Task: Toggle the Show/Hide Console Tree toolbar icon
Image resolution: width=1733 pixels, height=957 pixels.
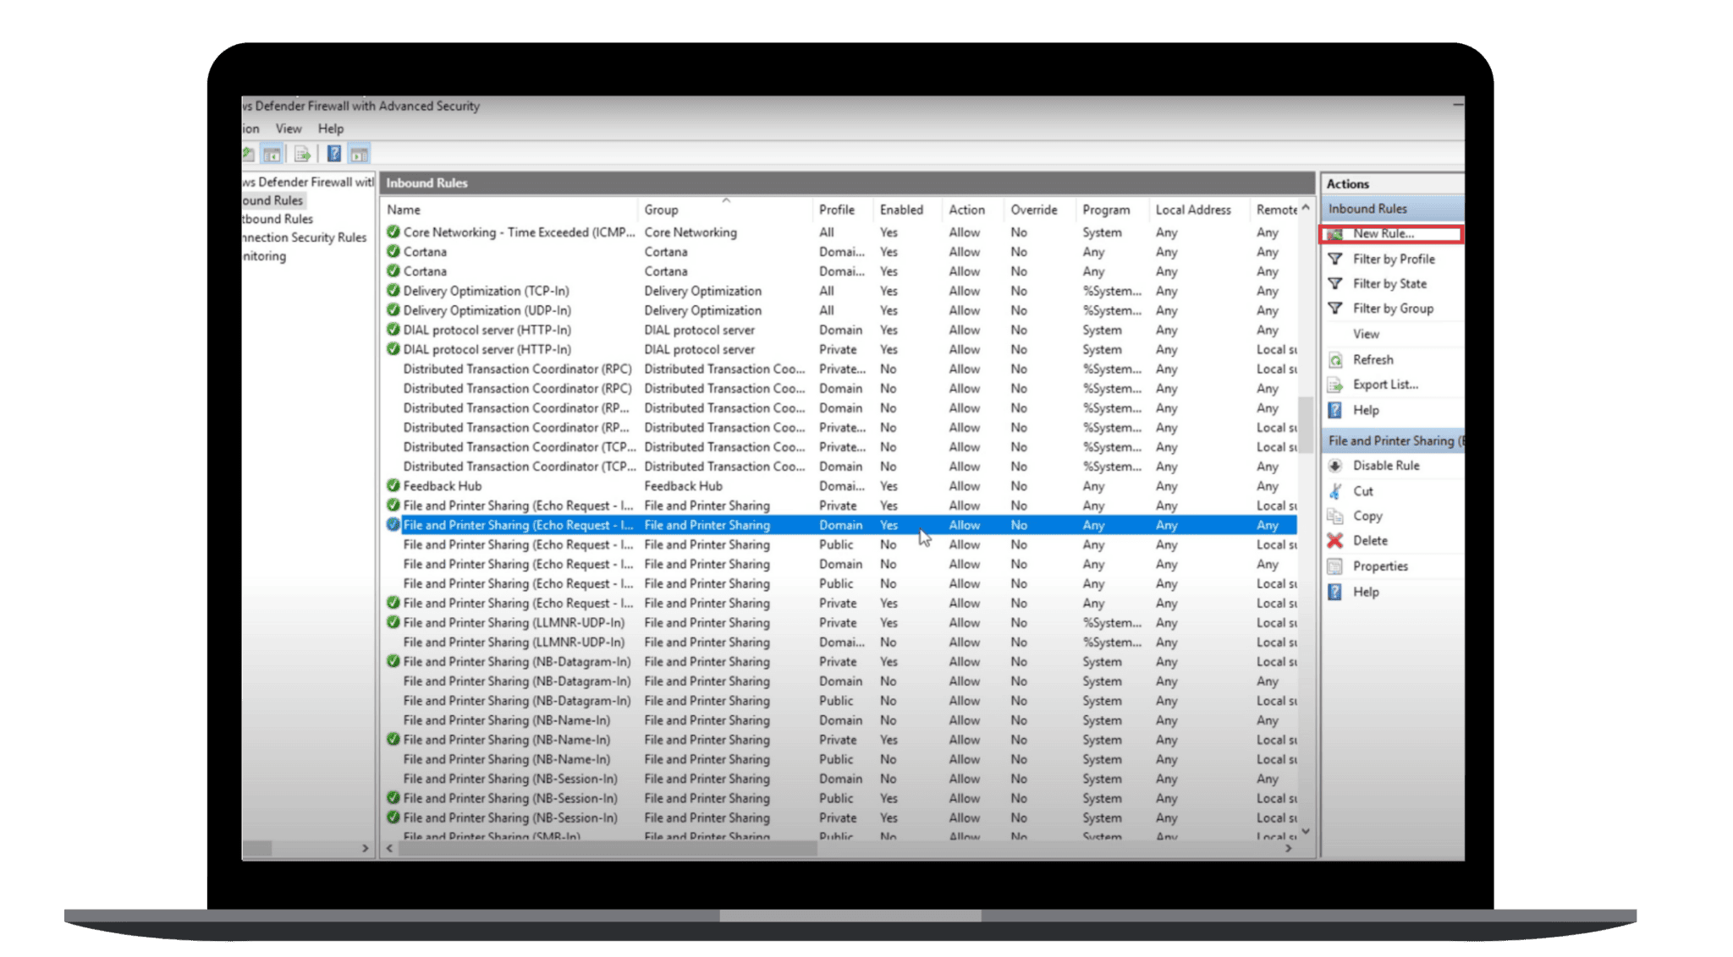Action: pos(272,154)
